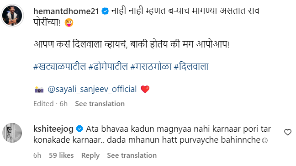The image size is (296, 166).
Task: See translation of the caption
Action: tap(100, 104)
